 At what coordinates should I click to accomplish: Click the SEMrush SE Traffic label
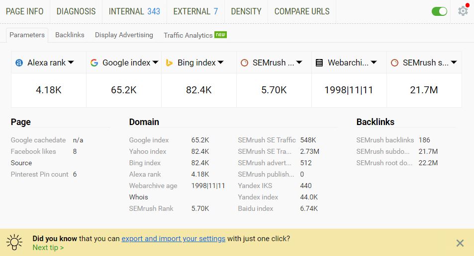pos(267,140)
